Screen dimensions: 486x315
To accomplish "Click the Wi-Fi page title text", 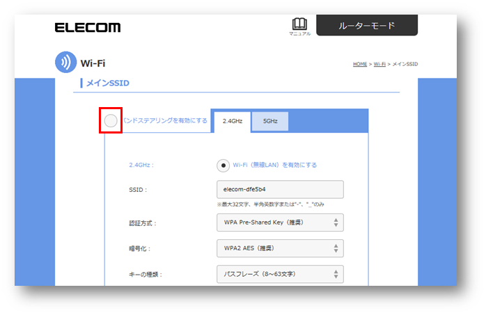I will [x=93, y=63].
